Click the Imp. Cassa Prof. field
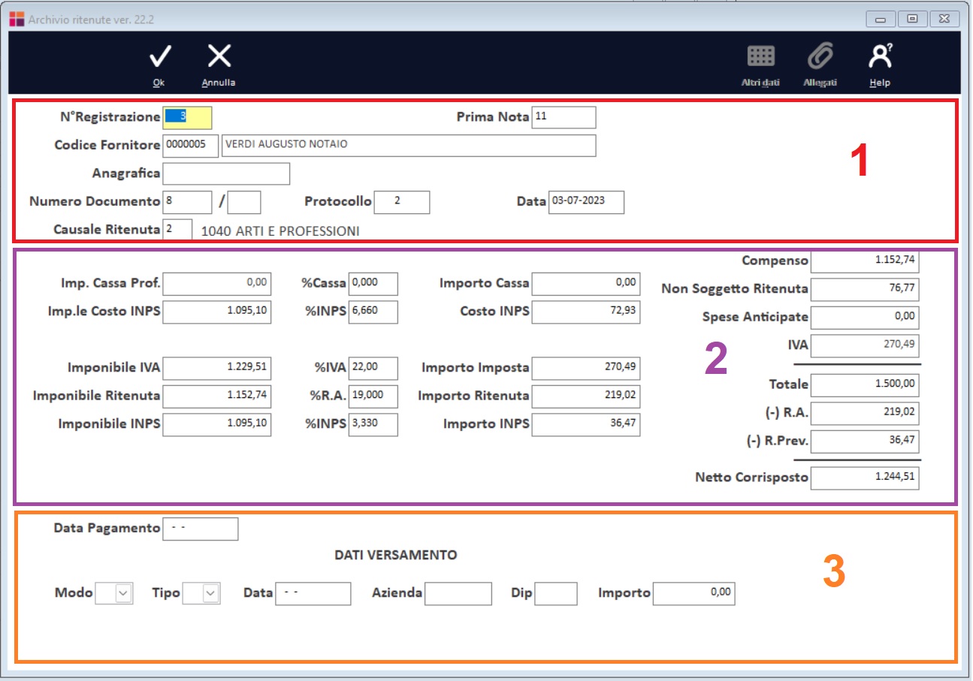Image resolution: width=973 pixels, height=681 pixels. [216, 284]
